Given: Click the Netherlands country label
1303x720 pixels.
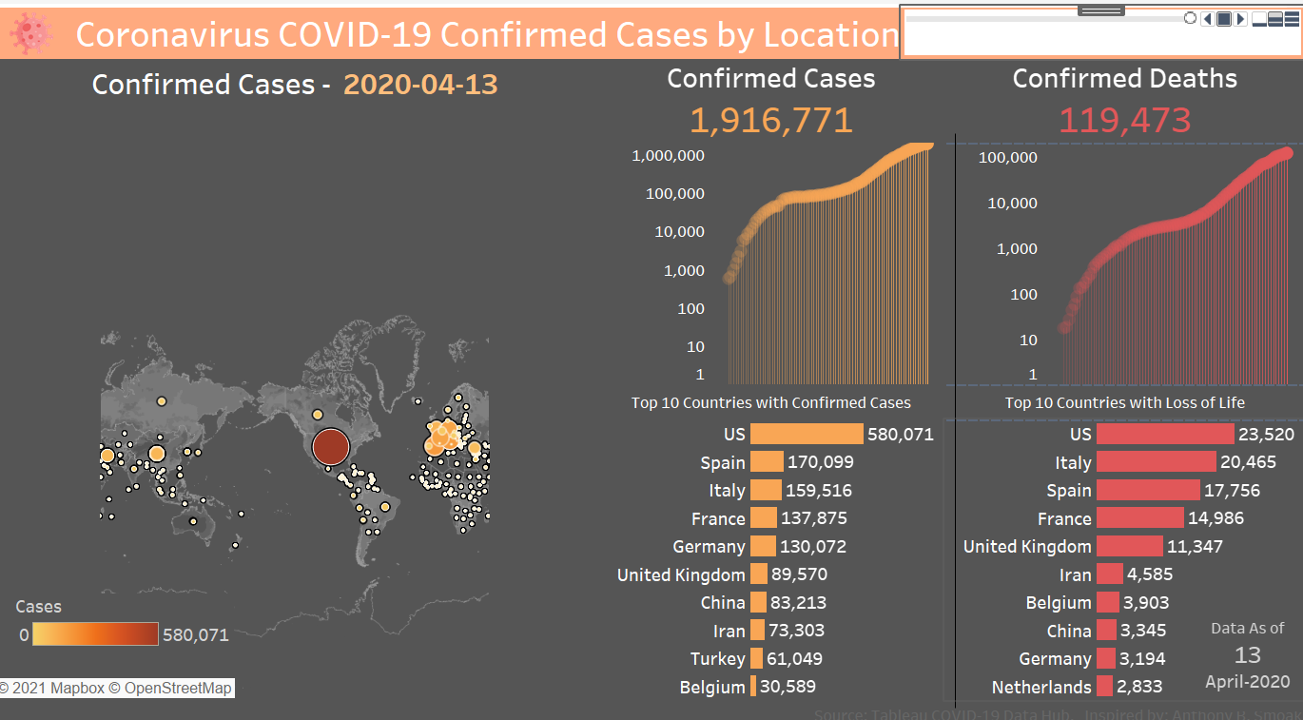Looking at the screenshot, I should click(1041, 687).
